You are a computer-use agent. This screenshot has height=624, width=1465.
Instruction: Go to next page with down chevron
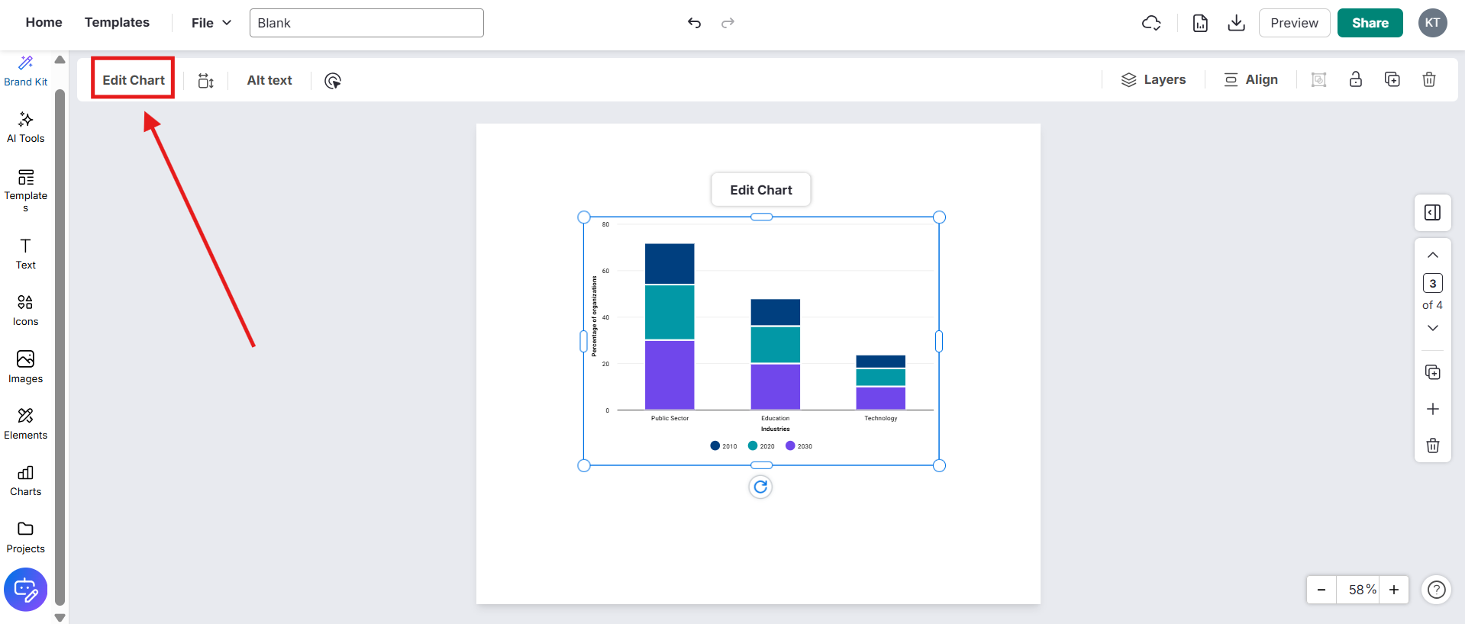tap(1432, 328)
